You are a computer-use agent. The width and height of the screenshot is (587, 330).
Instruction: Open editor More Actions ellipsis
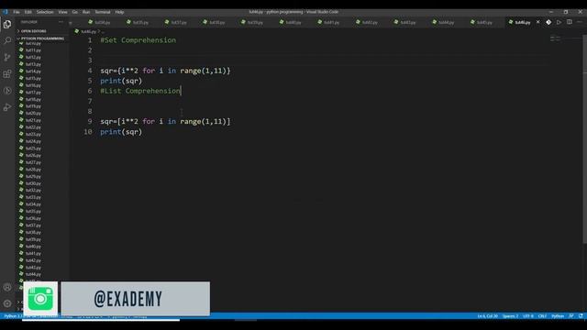coord(580,22)
